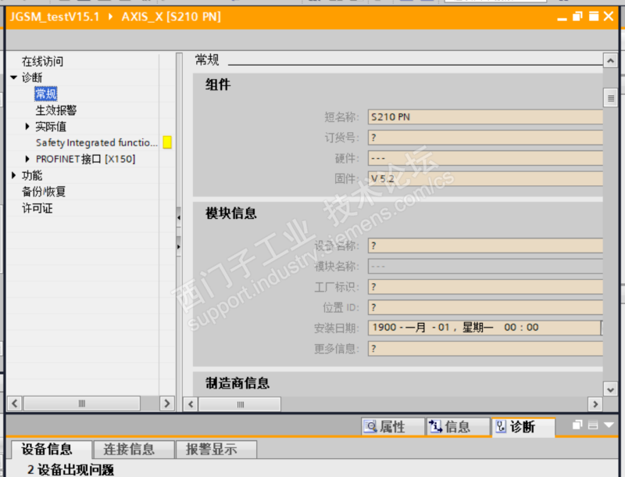625x477 pixels.
Task: Click the left collapse arrow on the splitter
Action: point(179,217)
